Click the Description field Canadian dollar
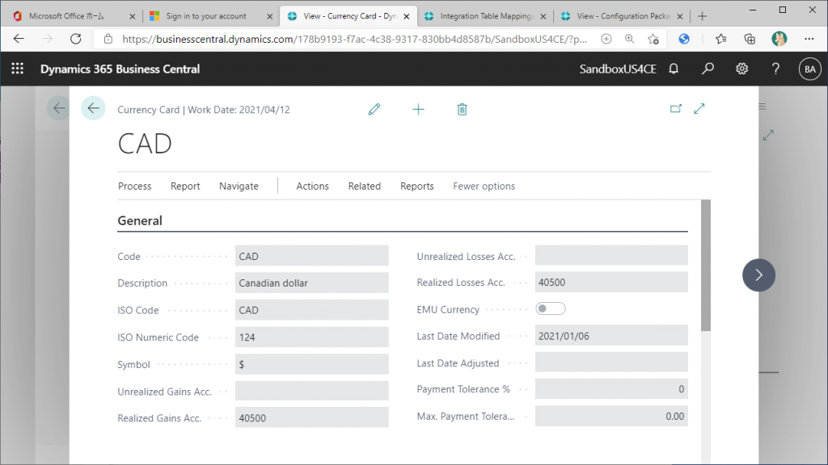Screen dimensions: 828x465 [311, 283]
